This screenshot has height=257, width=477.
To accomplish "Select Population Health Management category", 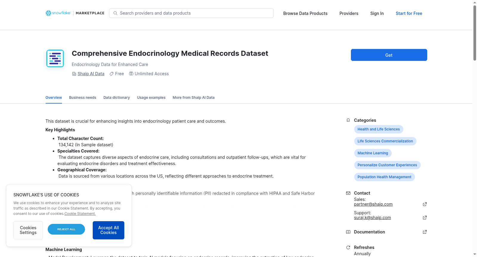I will click(x=384, y=177).
